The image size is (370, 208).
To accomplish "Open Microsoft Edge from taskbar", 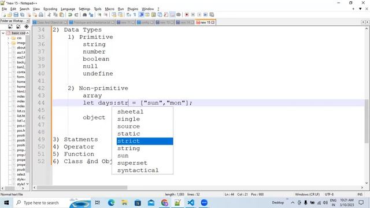I will 111,203.
